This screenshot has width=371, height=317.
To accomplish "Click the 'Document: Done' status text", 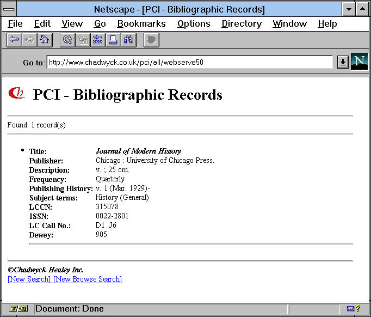I will click(x=70, y=308).
